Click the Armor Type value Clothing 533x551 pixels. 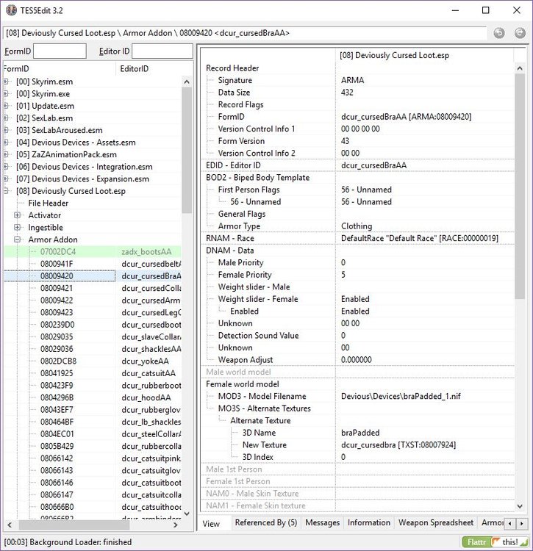(x=357, y=226)
